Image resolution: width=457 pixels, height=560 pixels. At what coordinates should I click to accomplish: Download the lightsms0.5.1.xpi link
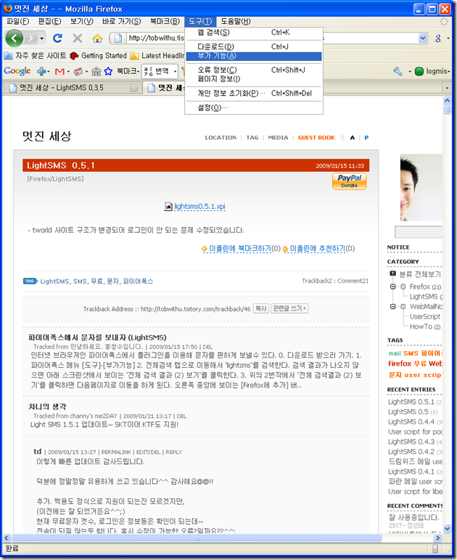pos(199,207)
